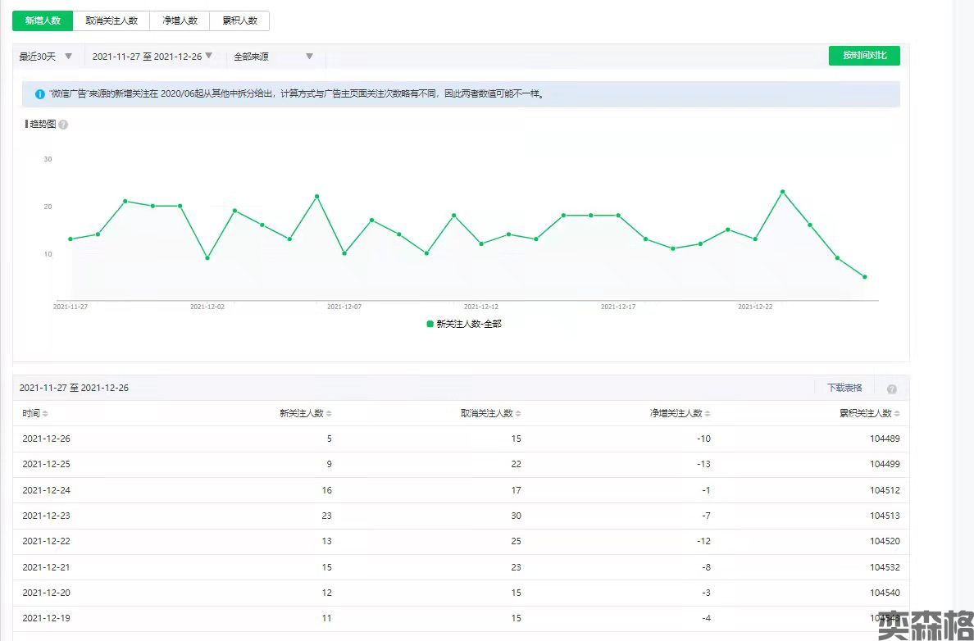The height and width of the screenshot is (641, 974).
Task: Toggle the 新关注人数-全部 legend series
Action: 463,324
